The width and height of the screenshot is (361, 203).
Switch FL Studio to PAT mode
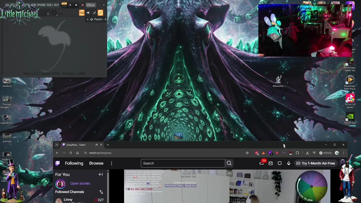coord(64,3)
